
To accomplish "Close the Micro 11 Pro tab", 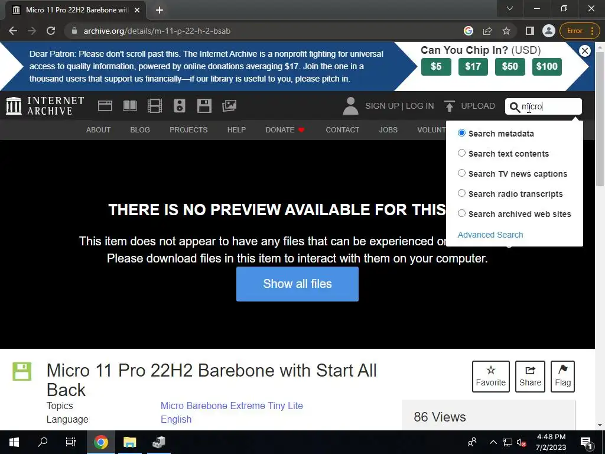I will (137, 10).
